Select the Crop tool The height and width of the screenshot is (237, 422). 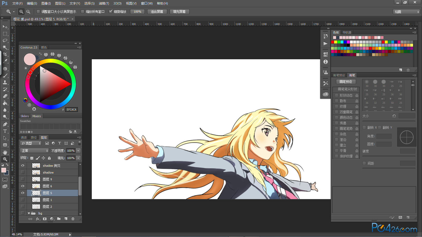(5, 54)
